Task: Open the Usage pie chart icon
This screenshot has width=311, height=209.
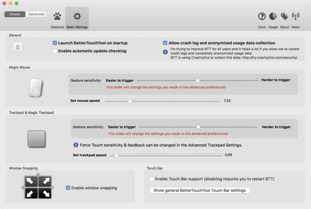Action: click(x=273, y=16)
